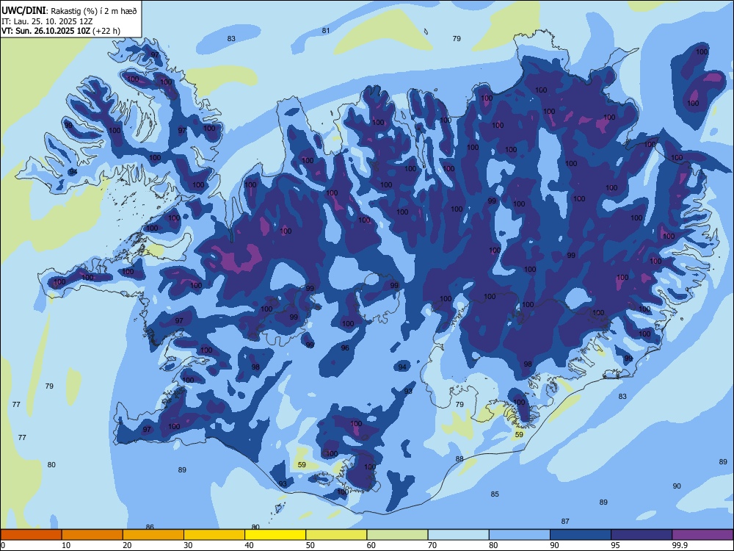Select the pale blue 70–80 legend swatch

(458, 535)
